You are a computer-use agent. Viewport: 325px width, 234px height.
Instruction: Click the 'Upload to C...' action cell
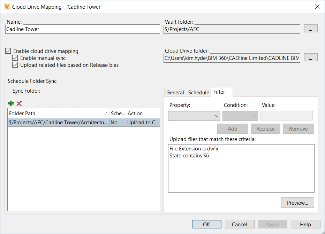coord(143,123)
